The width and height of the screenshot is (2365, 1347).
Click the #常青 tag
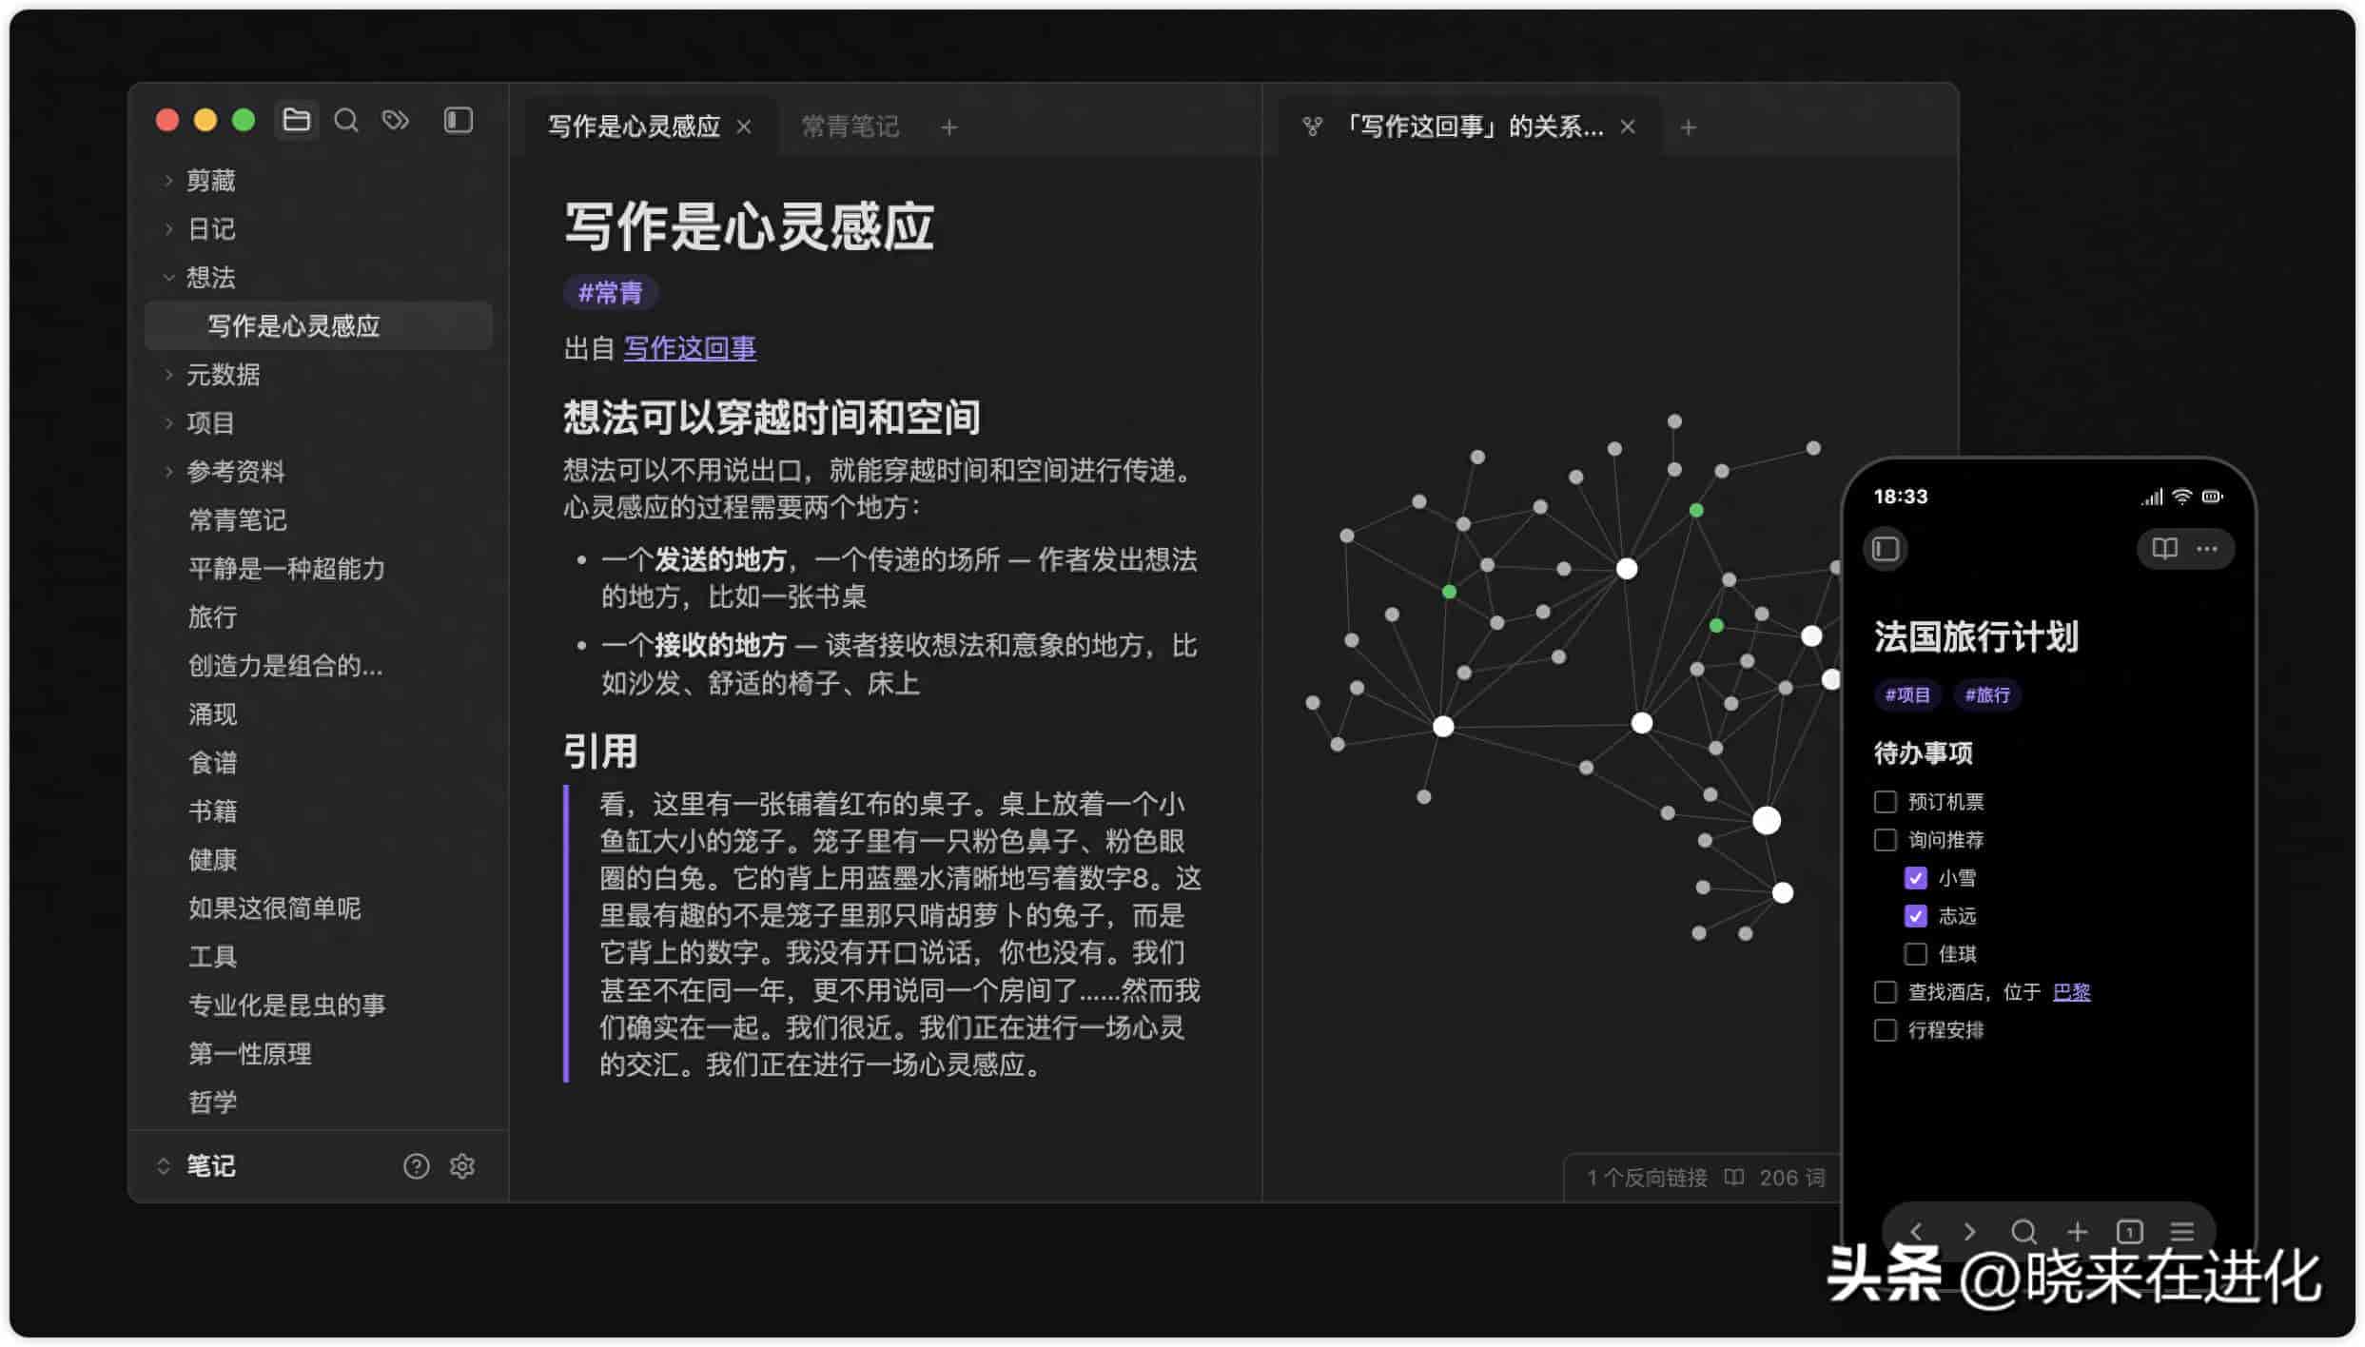[x=611, y=293]
